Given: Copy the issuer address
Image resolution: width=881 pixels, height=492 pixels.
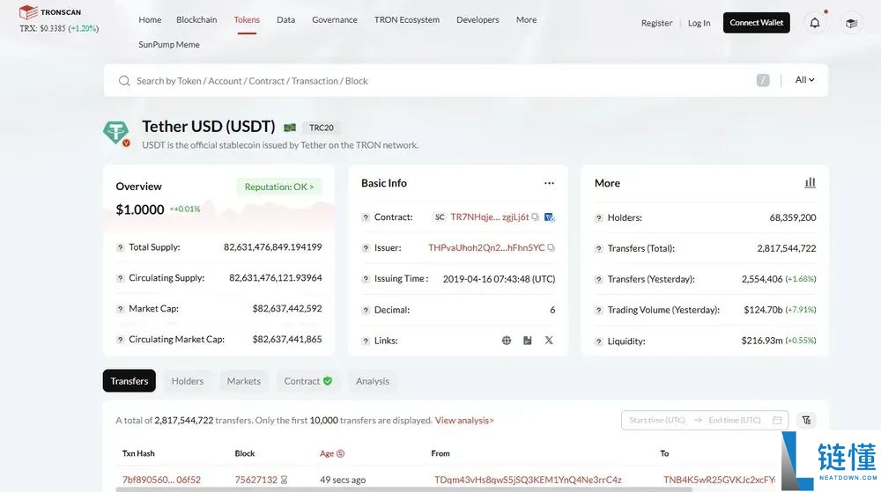Looking at the screenshot, I should tap(551, 247).
